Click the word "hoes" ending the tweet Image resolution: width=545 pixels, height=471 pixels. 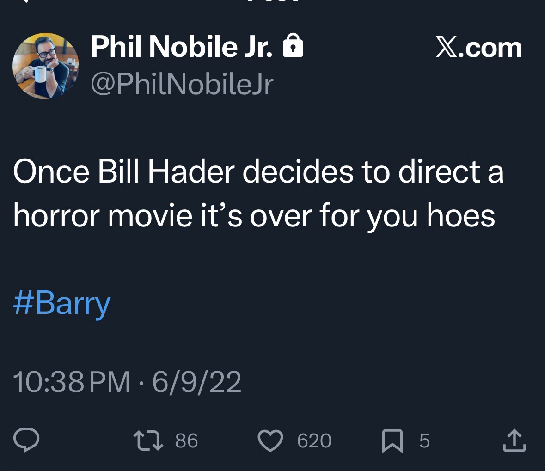[x=460, y=215]
